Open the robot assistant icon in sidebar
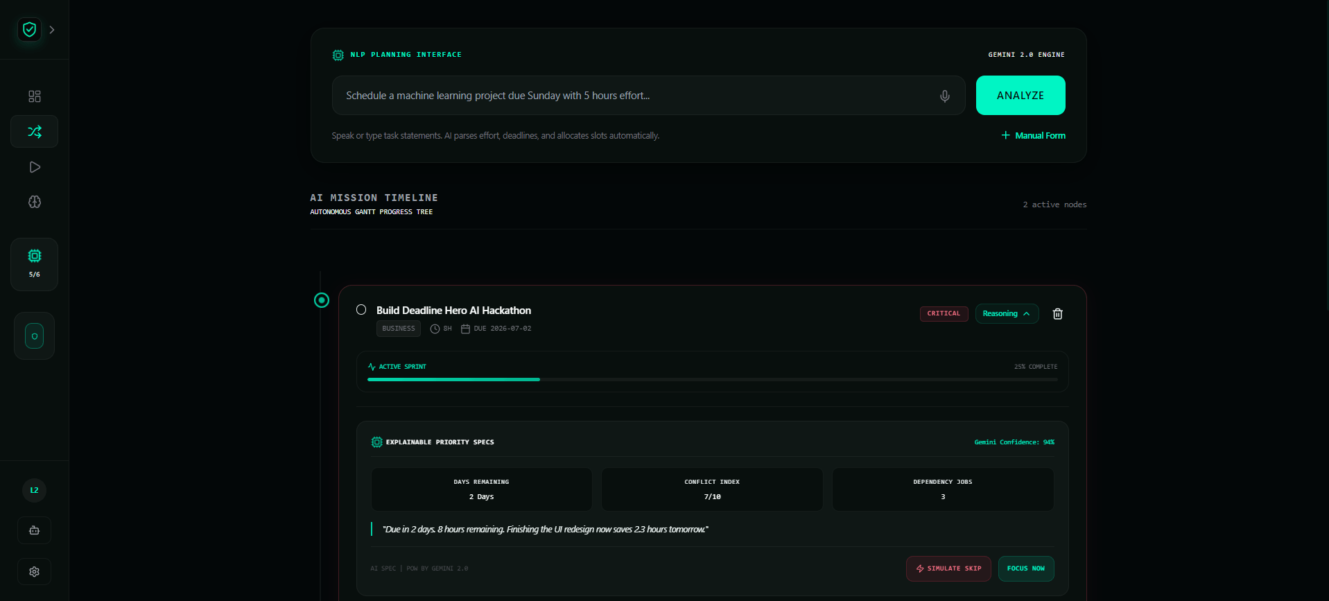The height and width of the screenshot is (601, 1329). pyautogui.click(x=34, y=530)
